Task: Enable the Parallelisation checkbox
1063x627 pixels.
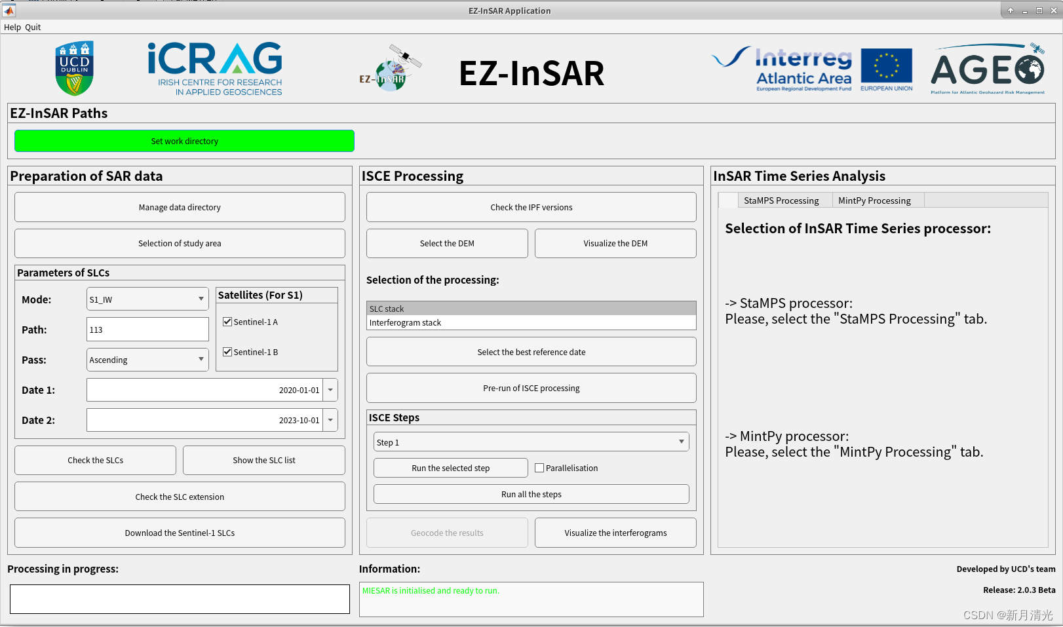Action: pos(539,468)
